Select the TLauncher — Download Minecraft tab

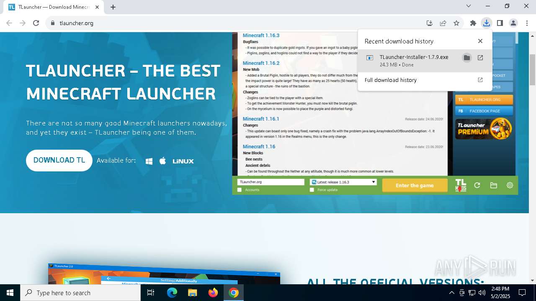coord(54,7)
